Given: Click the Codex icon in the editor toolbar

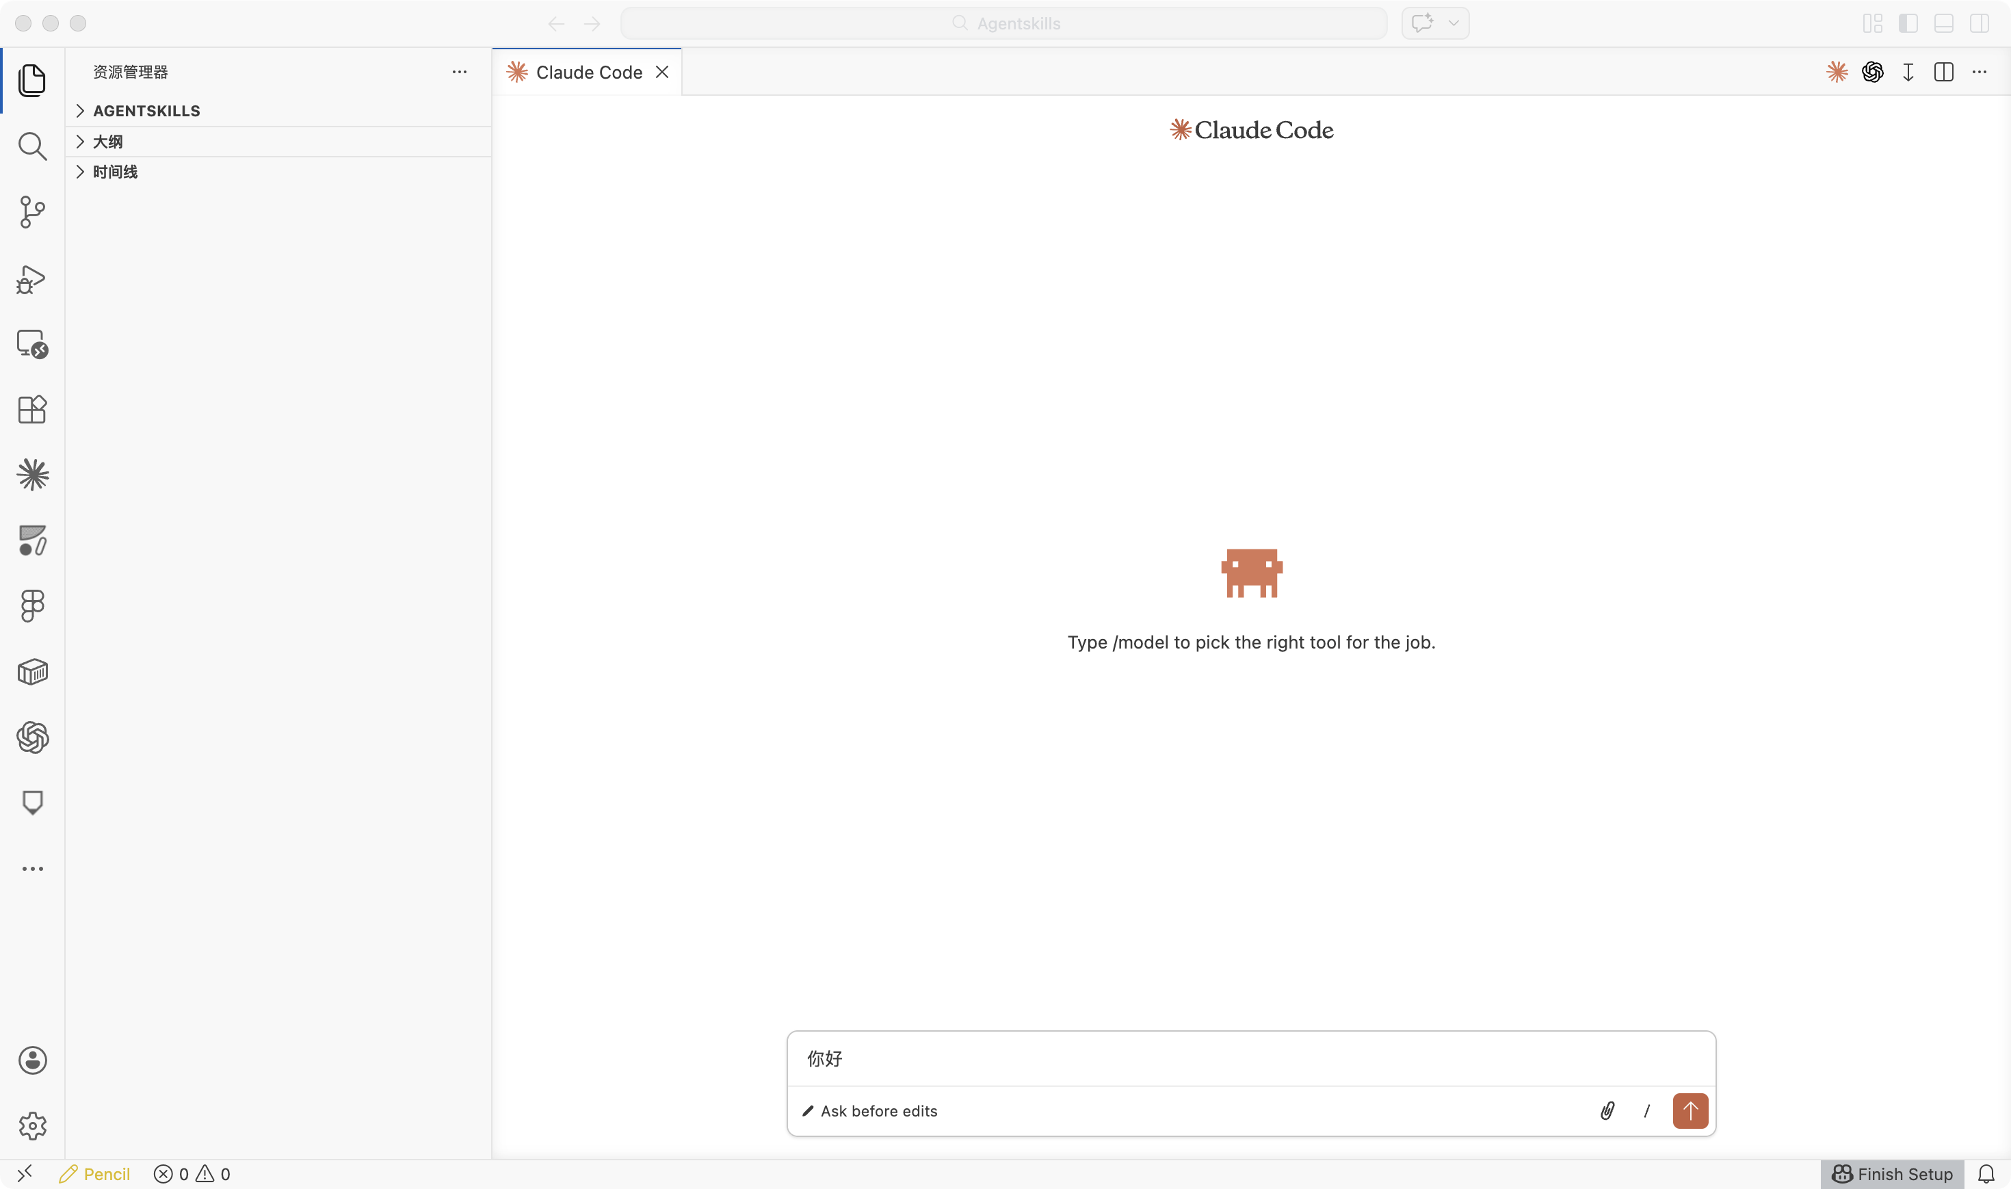Looking at the screenshot, I should (x=1872, y=72).
